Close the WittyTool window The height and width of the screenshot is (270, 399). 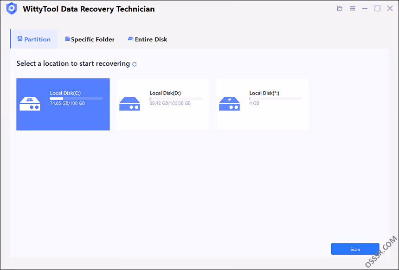tap(390, 8)
